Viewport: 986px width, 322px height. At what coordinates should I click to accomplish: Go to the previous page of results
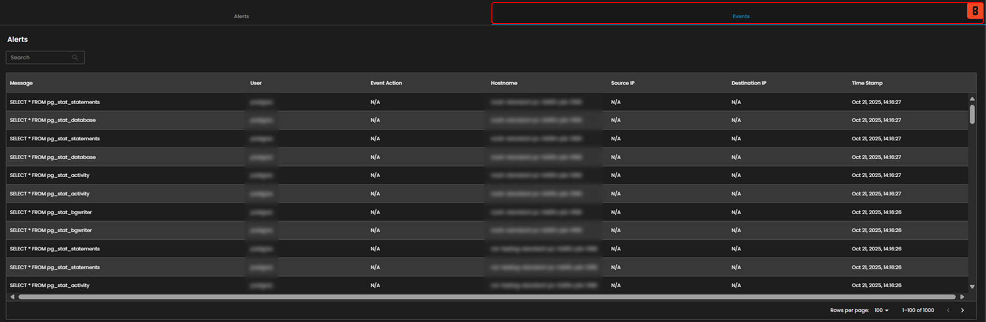point(948,310)
